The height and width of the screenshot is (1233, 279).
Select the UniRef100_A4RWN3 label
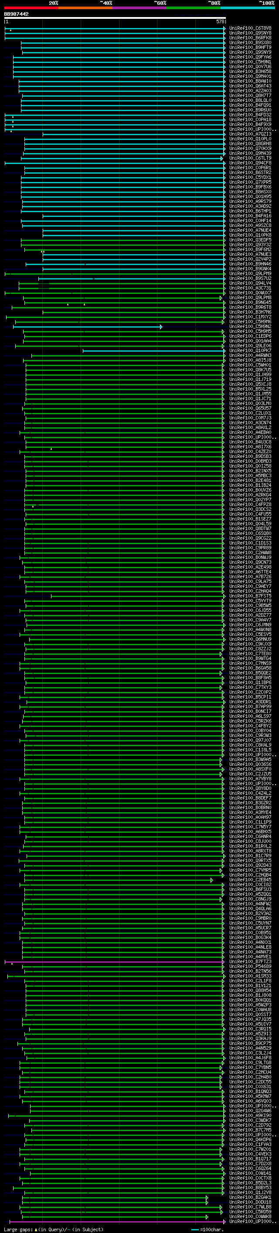pos(250,356)
